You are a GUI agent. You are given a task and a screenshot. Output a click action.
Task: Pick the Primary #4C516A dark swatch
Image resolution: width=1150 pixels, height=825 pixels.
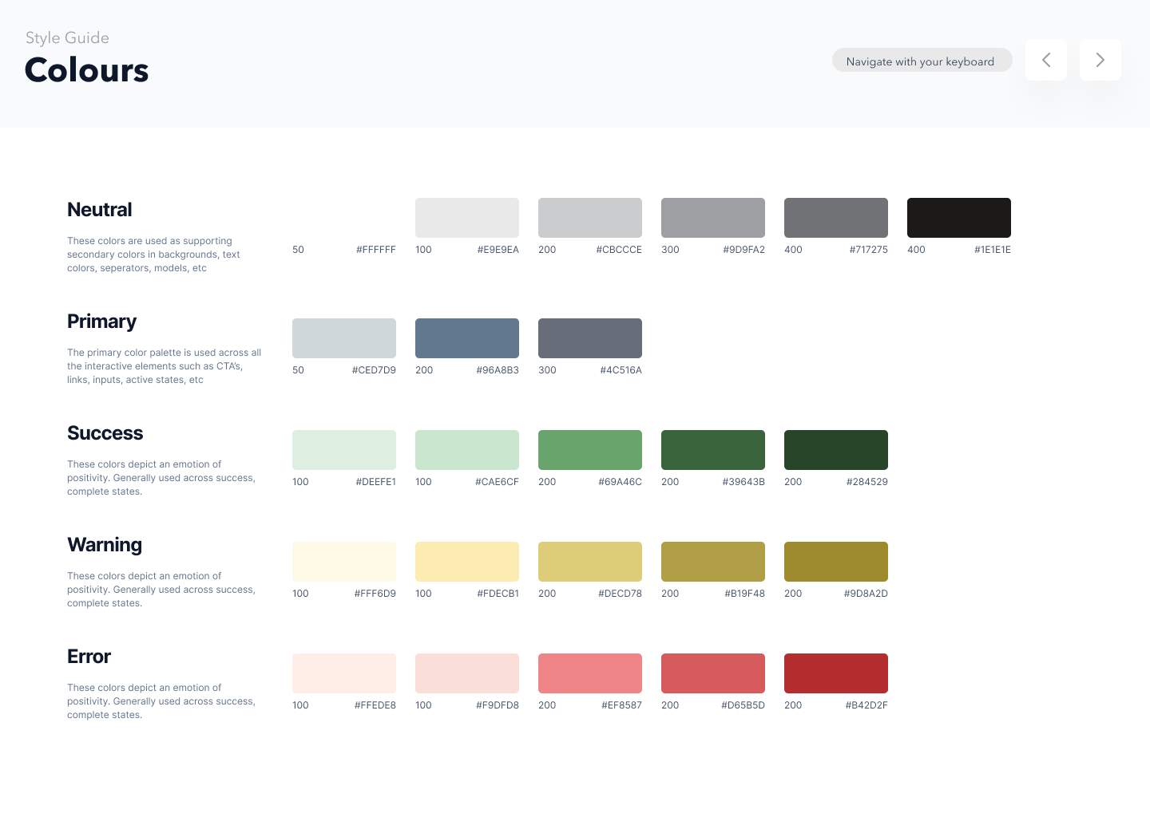[589, 338]
